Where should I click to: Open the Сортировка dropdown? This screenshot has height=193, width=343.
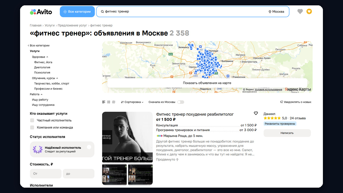(132, 102)
